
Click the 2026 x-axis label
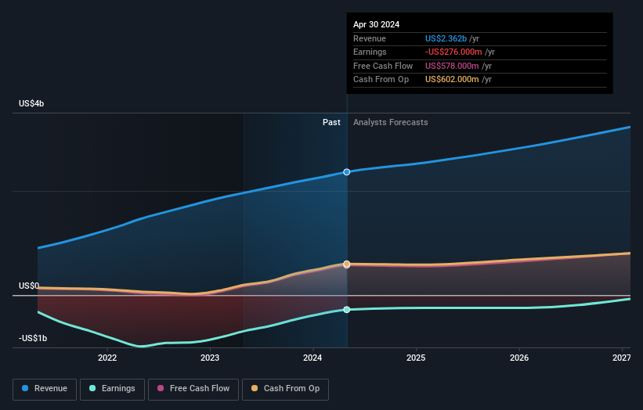pyautogui.click(x=519, y=358)
